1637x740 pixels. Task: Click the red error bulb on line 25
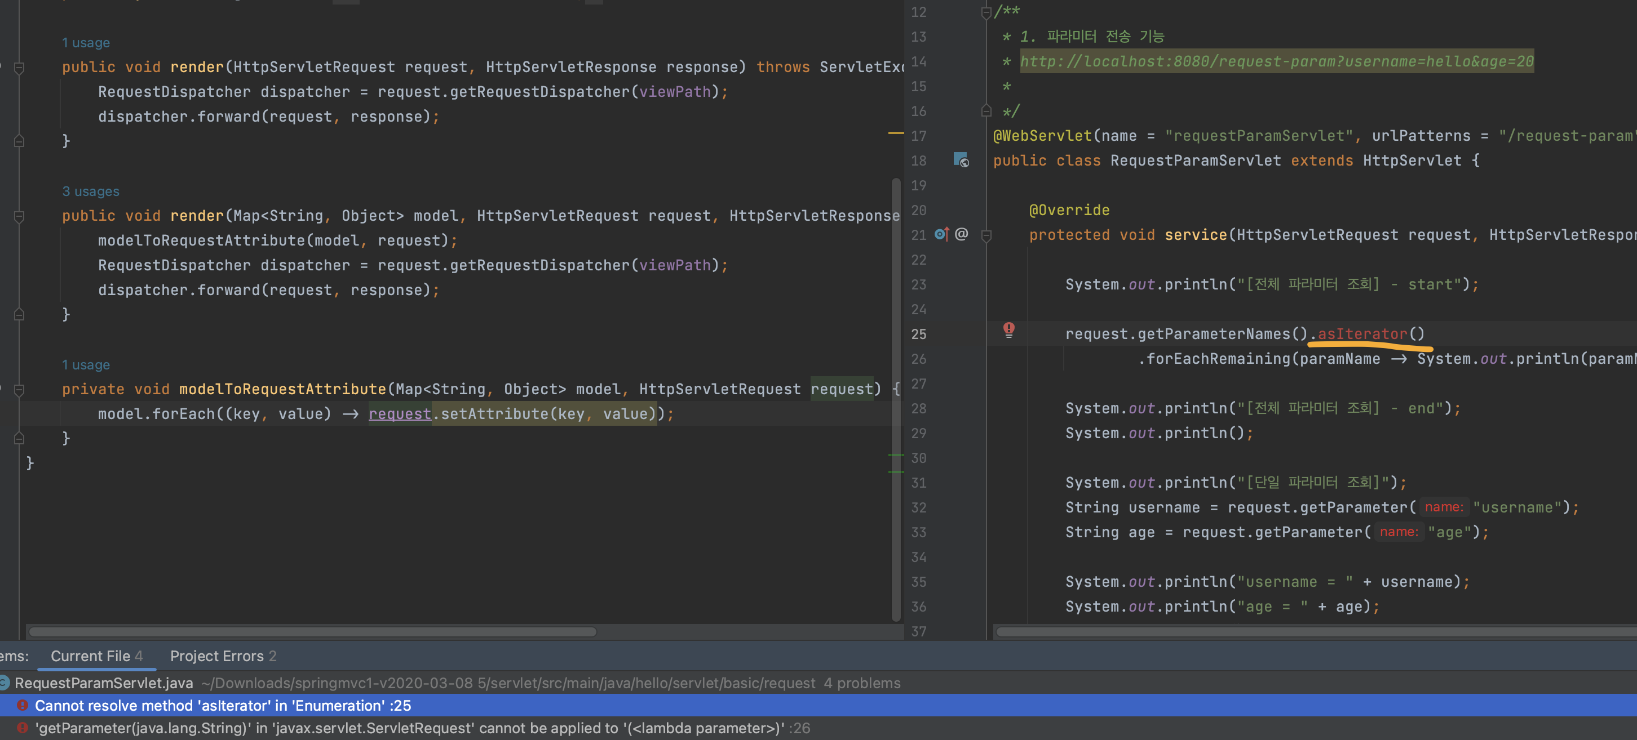tap(1008, 329)
